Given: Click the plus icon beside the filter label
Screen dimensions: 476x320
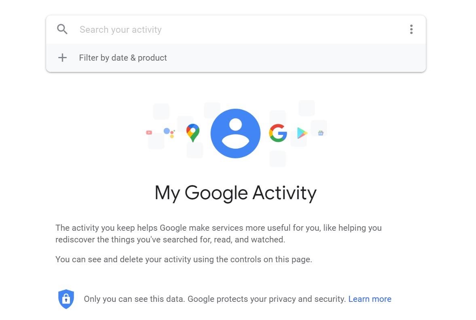Looking at the screenshot, I should point(62,58).
